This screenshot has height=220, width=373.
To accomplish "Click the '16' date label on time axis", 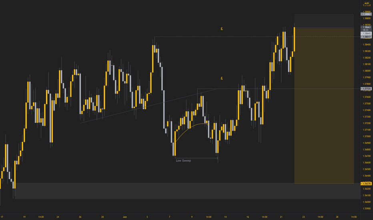I will click(x=248, y=217).
